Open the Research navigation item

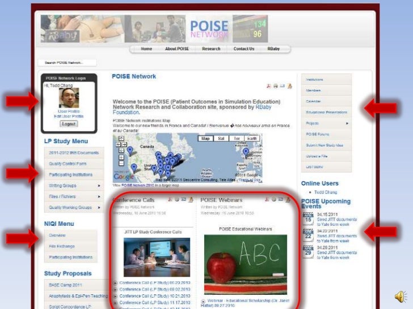click(211, 49)
